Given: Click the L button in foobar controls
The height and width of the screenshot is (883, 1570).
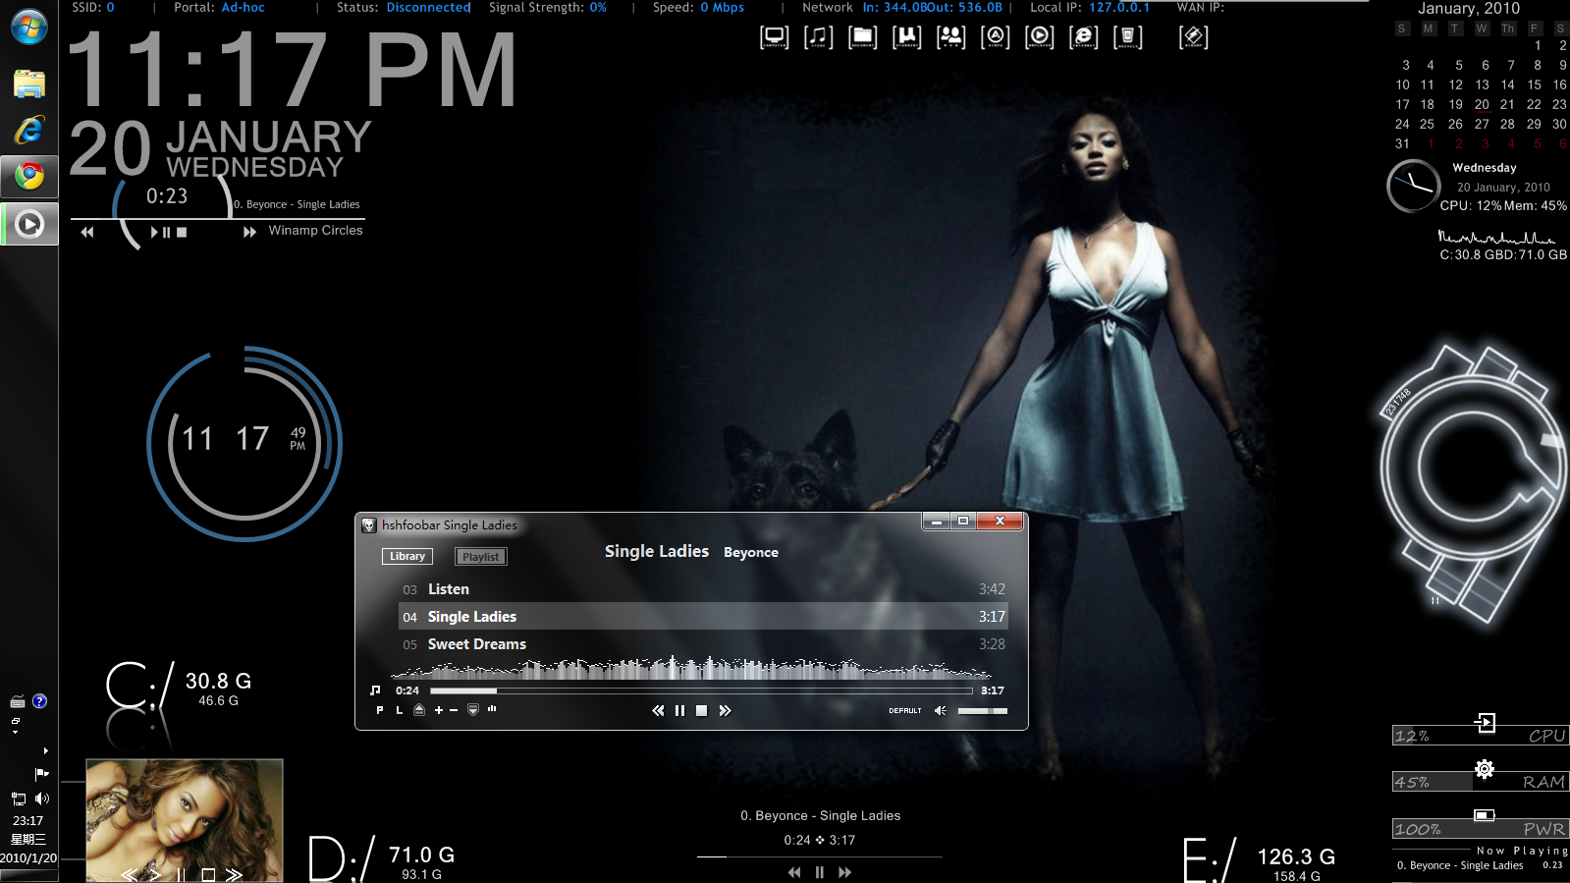Looking at the screenshot, I should [x=399, y=710].
